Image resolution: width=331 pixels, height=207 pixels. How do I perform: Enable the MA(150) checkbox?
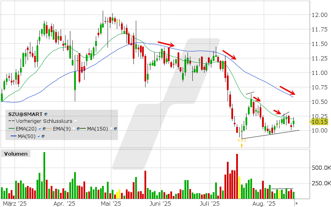pyautogui.click(x=111, y=129)
